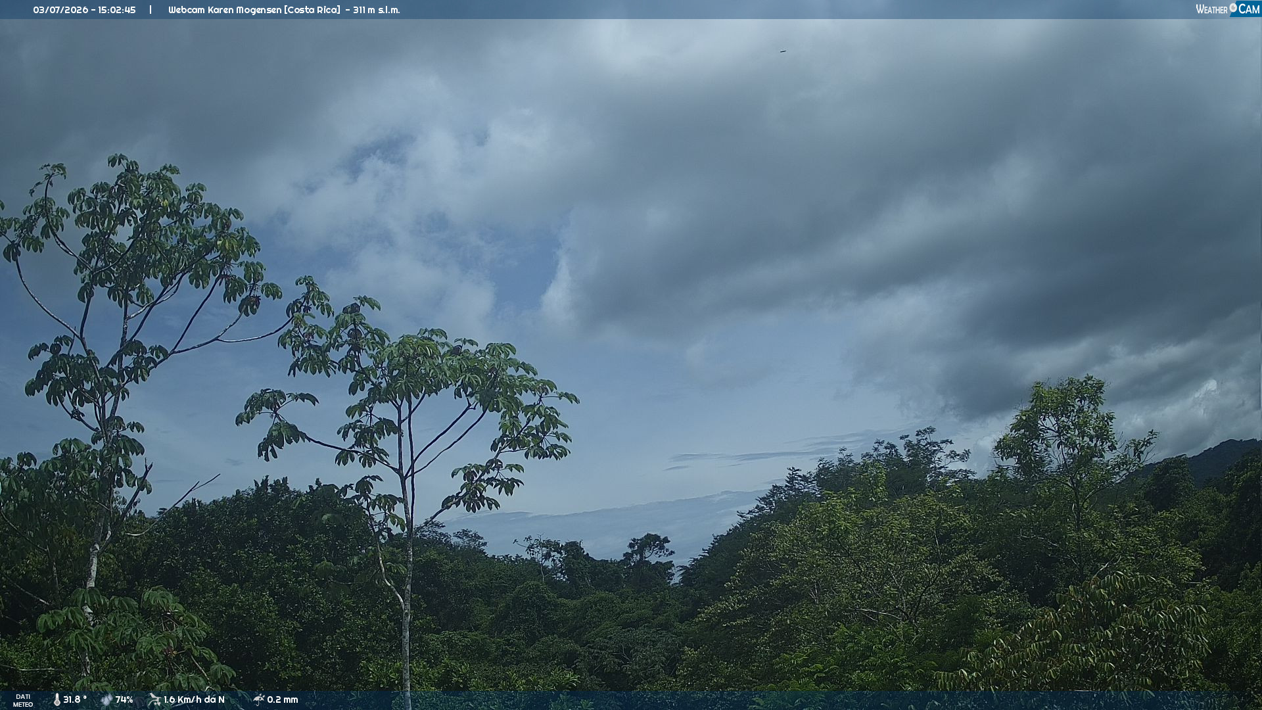Screen dimensions: 1262x710
Task: Select the 31.8 ° temperature reading
Action: point(75,699)
